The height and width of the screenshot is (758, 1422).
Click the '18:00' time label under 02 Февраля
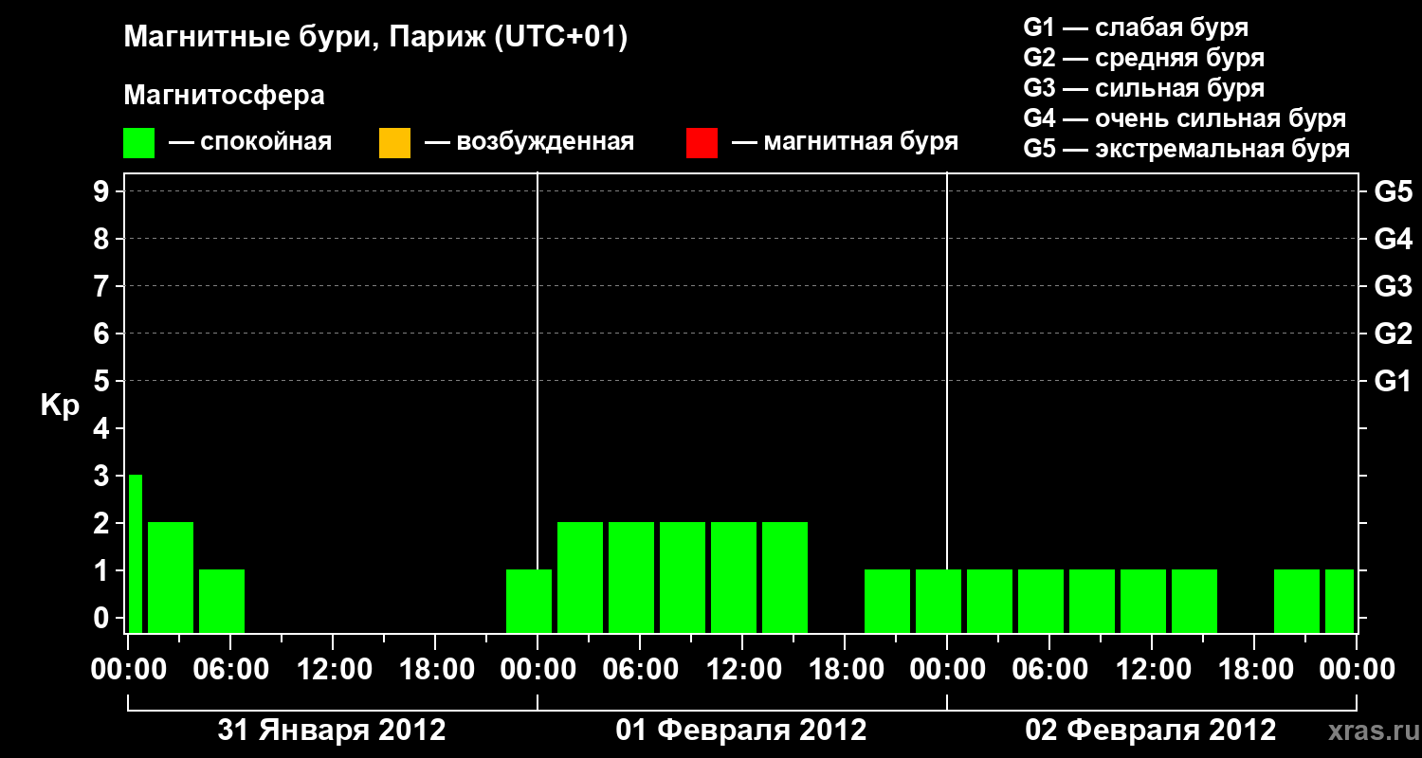pos(1254,670)
